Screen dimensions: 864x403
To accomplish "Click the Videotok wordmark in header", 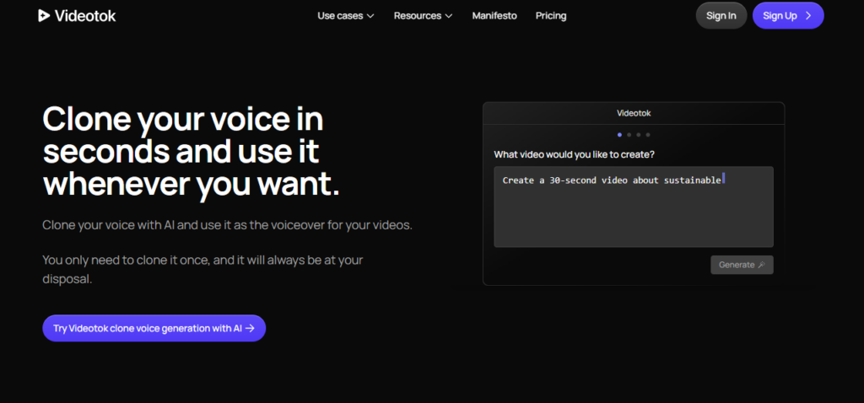I will coord(85,16).
